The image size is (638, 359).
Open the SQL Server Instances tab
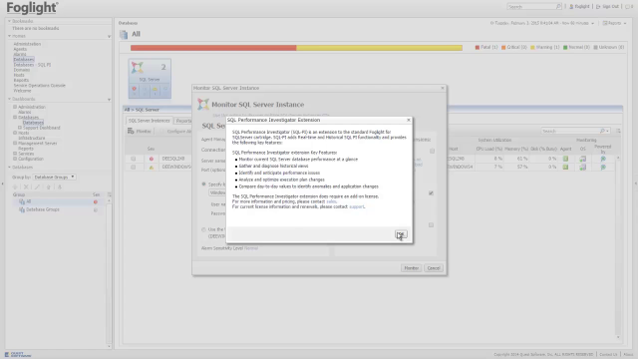point(149,121)
